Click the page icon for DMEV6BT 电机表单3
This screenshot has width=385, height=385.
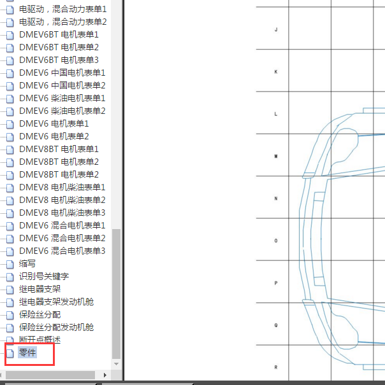pos(10,60)
